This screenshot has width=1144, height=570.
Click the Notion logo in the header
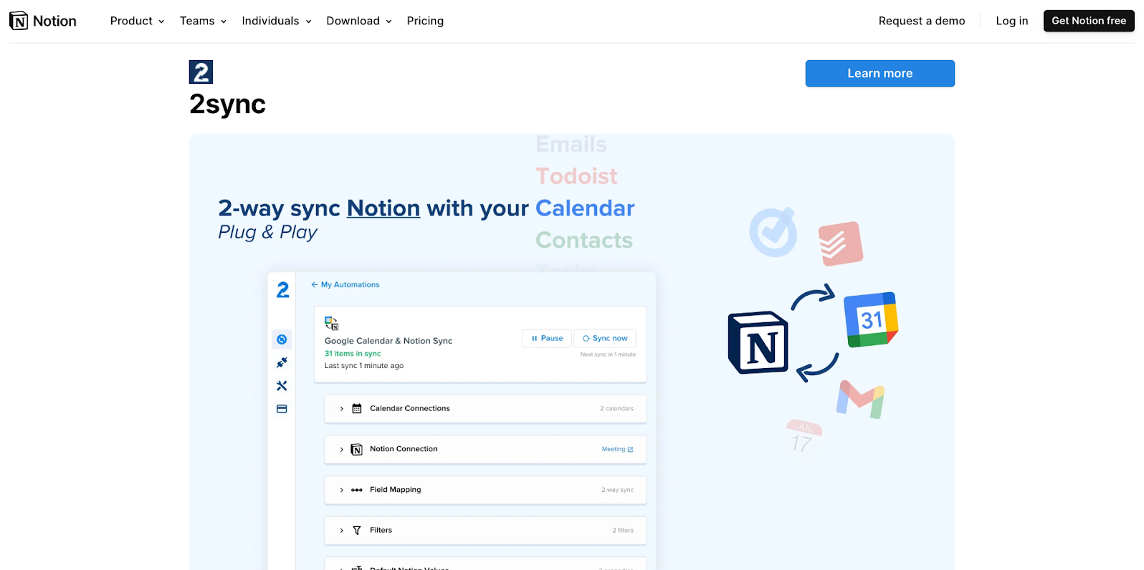point(43,21)
